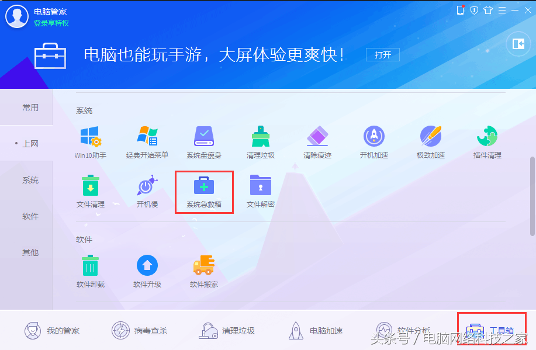Open 系统盘瘦身 disk slimming tool
Screen dimensions: 536x350
(x=204, y=142)
